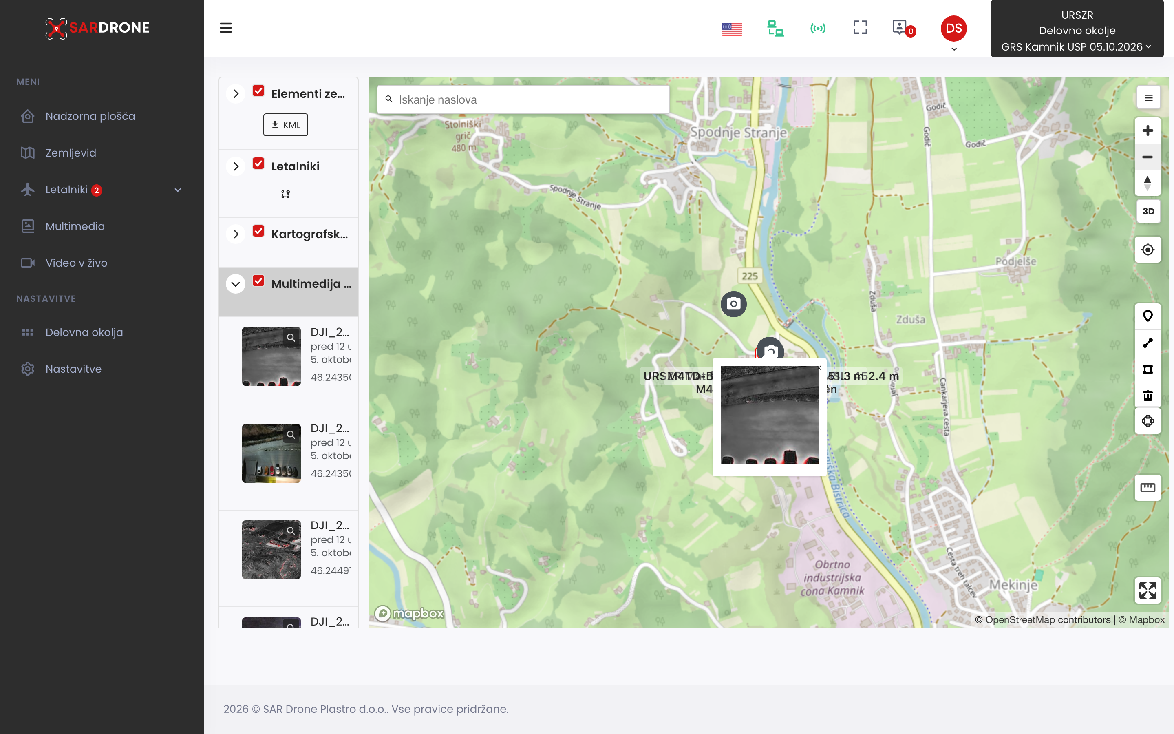Click the camera marker near road 225
The width and height of the screenshot is (1174, 734).
pos(733,304)
